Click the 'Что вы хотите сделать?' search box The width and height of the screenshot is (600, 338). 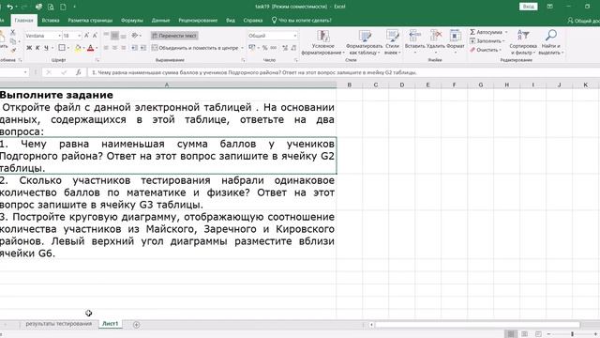click(302, 21)
